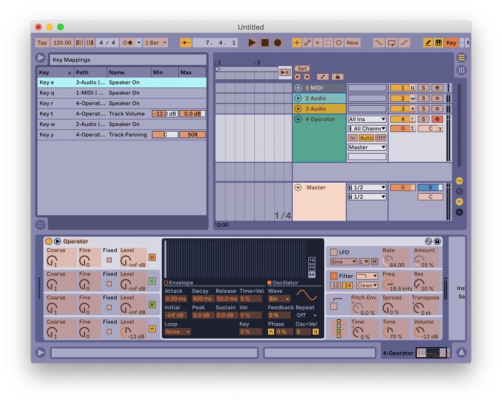Click the Re-Enable Automation arrow
Image resolution: width=502 pixels, height=404 pixels.
click(x=318, y=43)
